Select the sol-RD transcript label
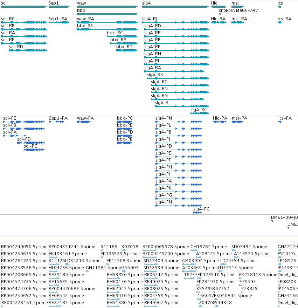 tap(16, 47)
